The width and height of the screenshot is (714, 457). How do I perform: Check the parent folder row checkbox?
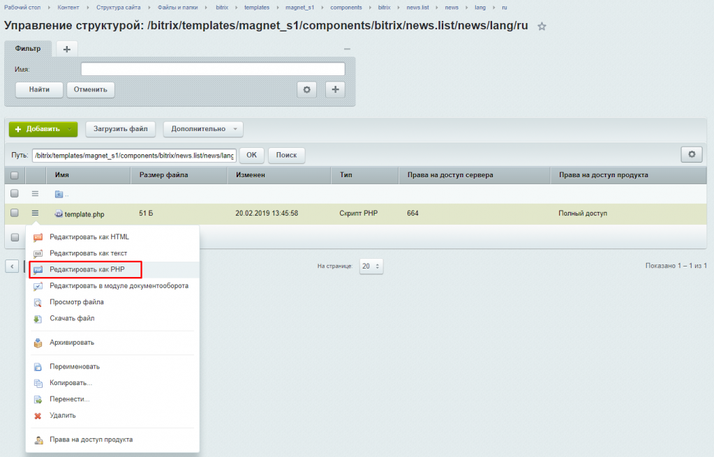click(15, 193)
